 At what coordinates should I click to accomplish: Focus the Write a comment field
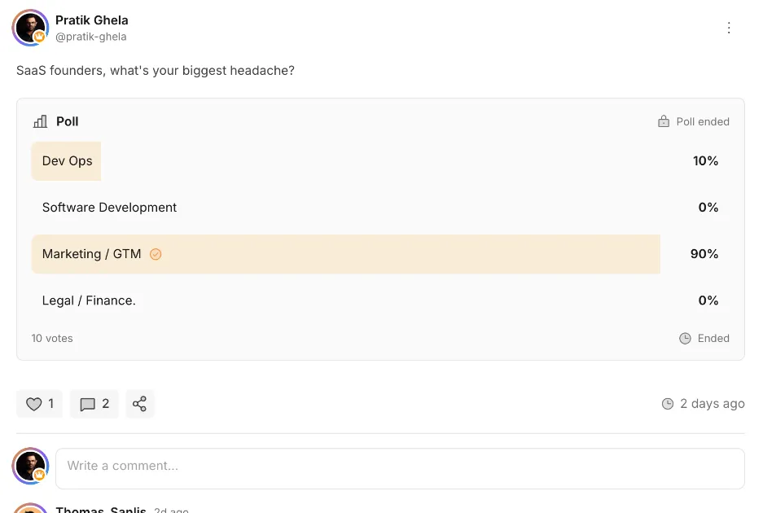(399, 467)
